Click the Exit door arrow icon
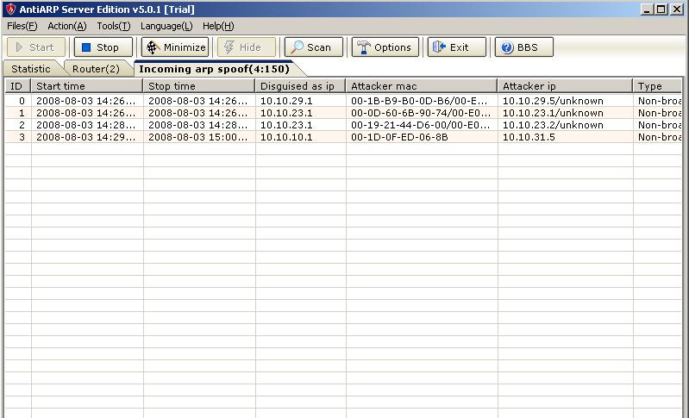This screenshot has height=418, width=689. [x=439, y=47]
